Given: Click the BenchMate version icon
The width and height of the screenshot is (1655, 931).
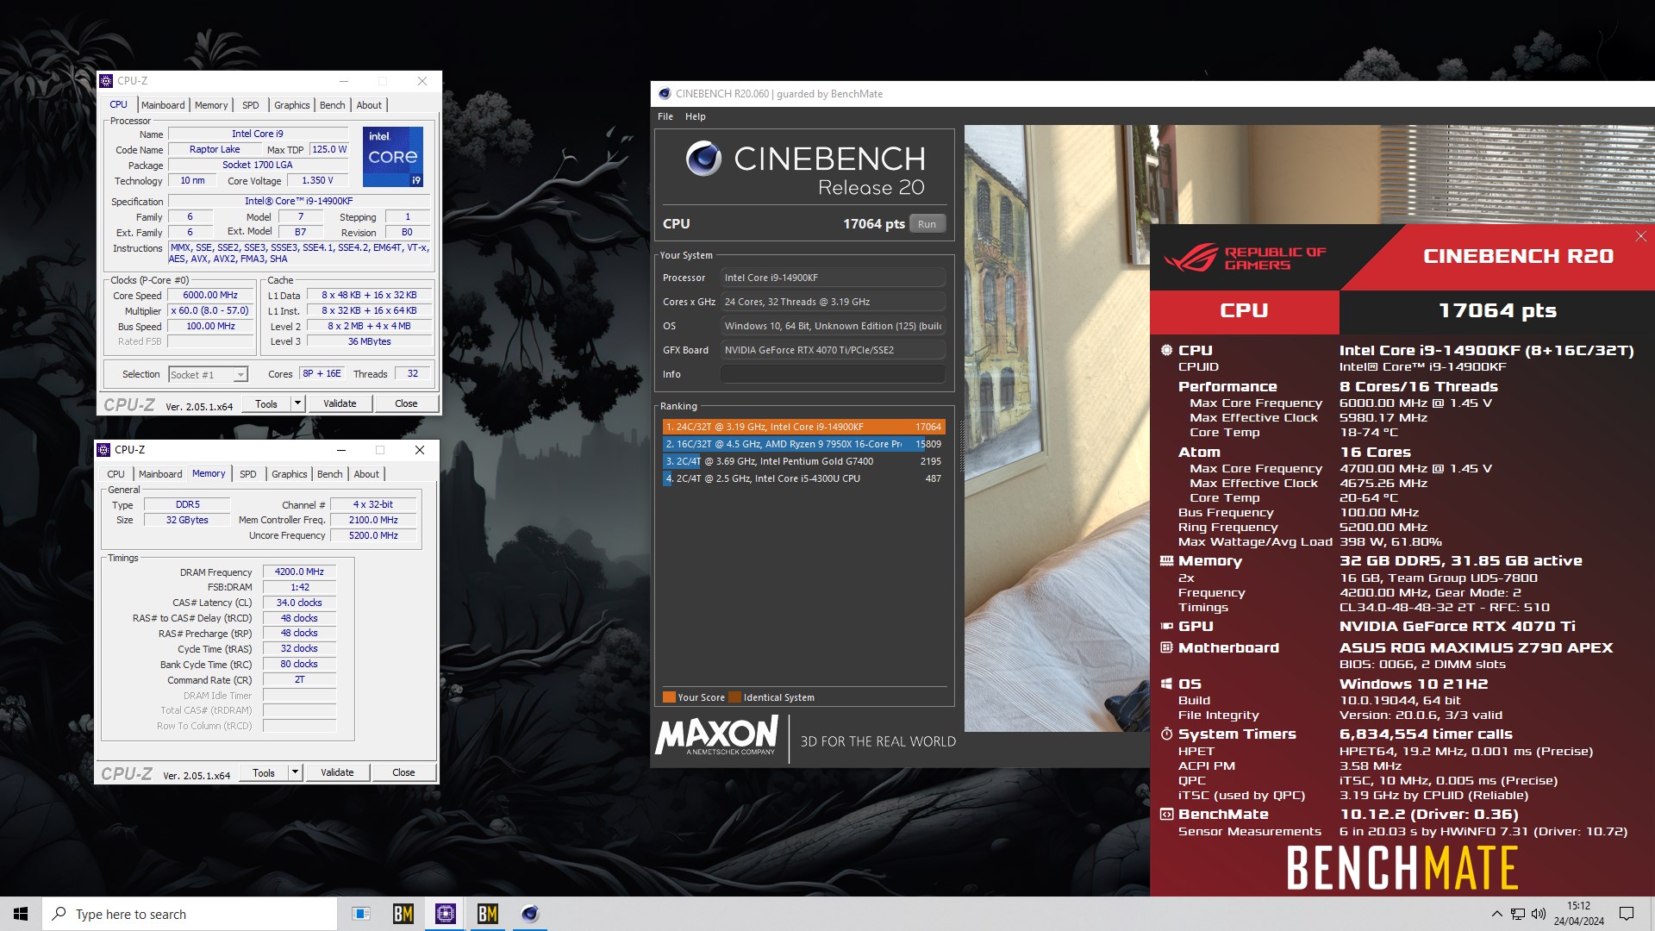Looking at the screenshot, I should tap(1166, 814).
